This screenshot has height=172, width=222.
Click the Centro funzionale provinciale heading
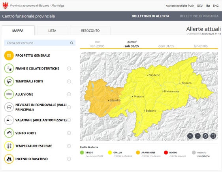click(28, 16)
